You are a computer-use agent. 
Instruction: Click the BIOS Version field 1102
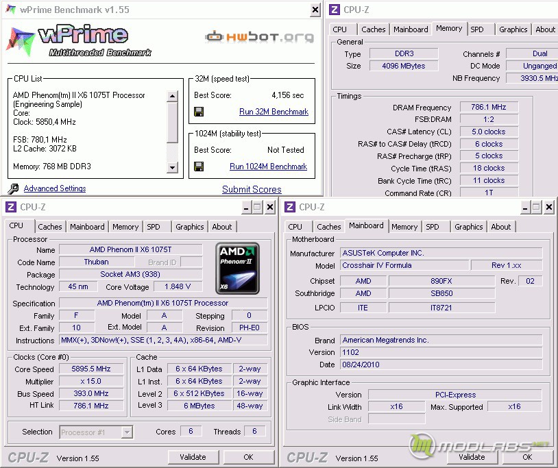coord(441,352)
